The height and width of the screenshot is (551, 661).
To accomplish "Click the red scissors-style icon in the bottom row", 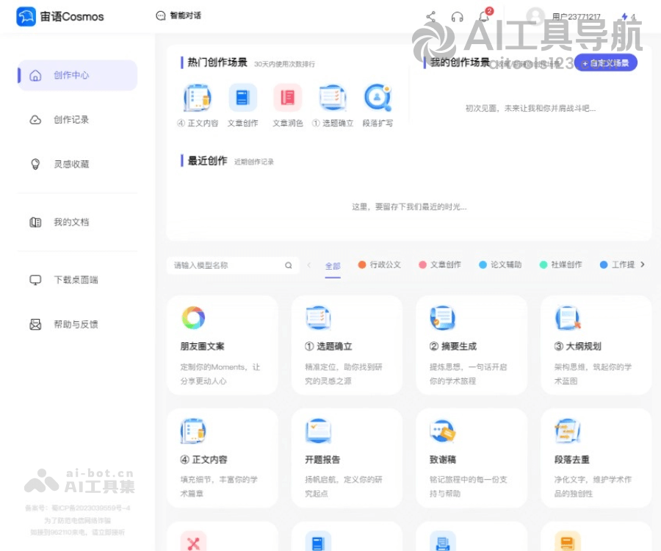I will coord(193,542).
